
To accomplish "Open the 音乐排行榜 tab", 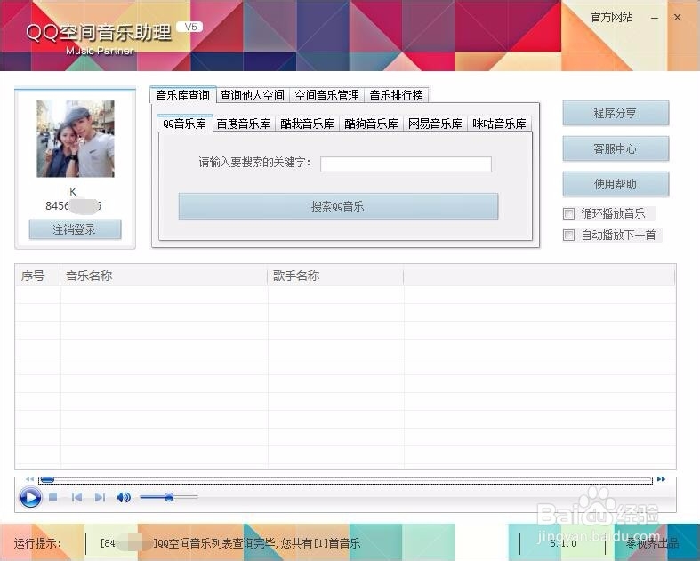I will (397, 95).
